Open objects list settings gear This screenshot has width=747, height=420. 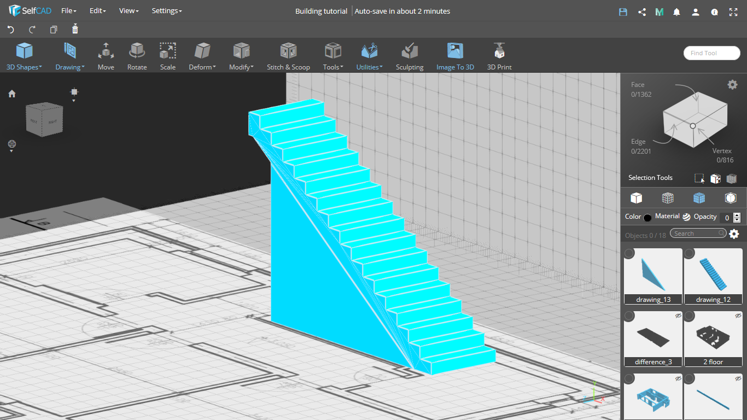pyautogui.click(x=734, y=234)
